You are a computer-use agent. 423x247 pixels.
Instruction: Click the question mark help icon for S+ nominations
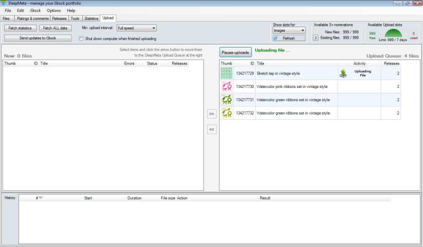coord(316,38)
